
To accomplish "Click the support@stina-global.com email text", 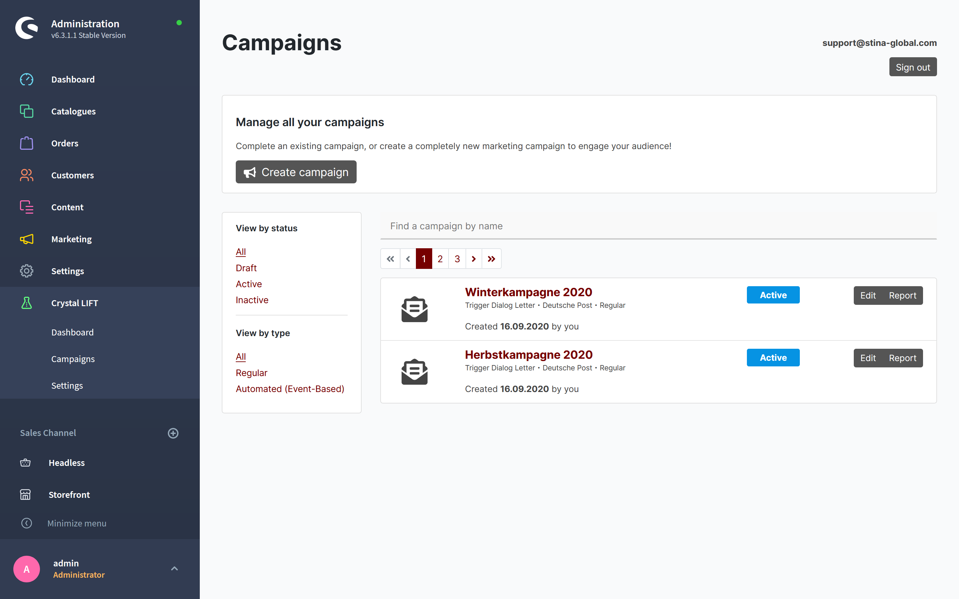I will click(x=879, y=43).
